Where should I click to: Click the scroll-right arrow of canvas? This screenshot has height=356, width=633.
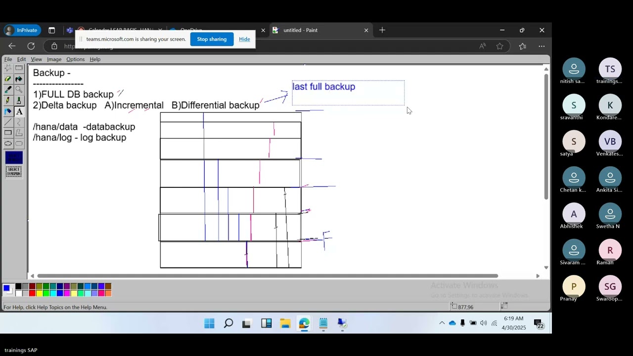pyautogui.click(x=538, y=276)
